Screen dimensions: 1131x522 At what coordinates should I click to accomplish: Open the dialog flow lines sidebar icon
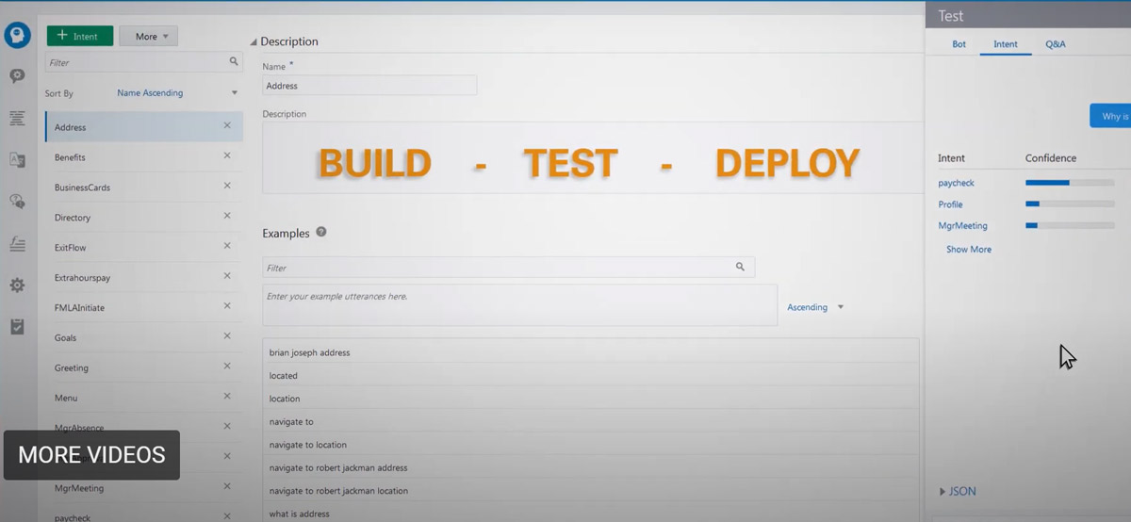[x=17, y=118]
